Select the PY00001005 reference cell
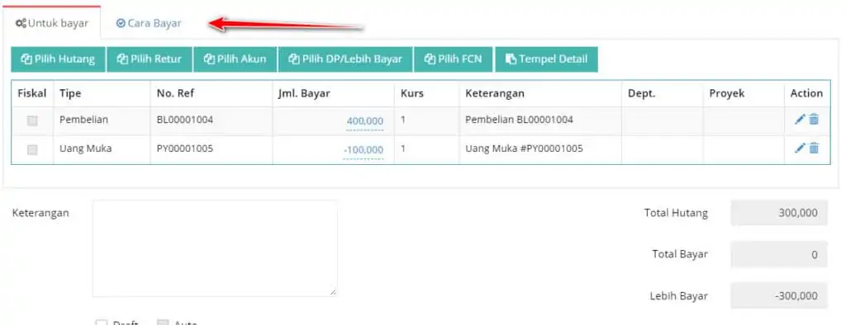This screenshot has width=846, height=325. point(211,150)
